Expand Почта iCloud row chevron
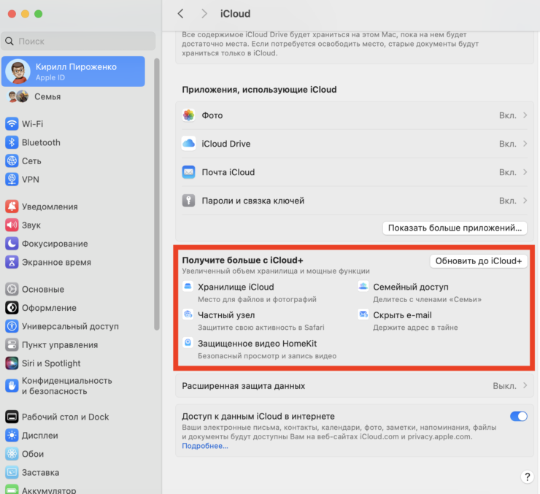The image size is (540, 494). pyautogui.click(x=525, y=172)
